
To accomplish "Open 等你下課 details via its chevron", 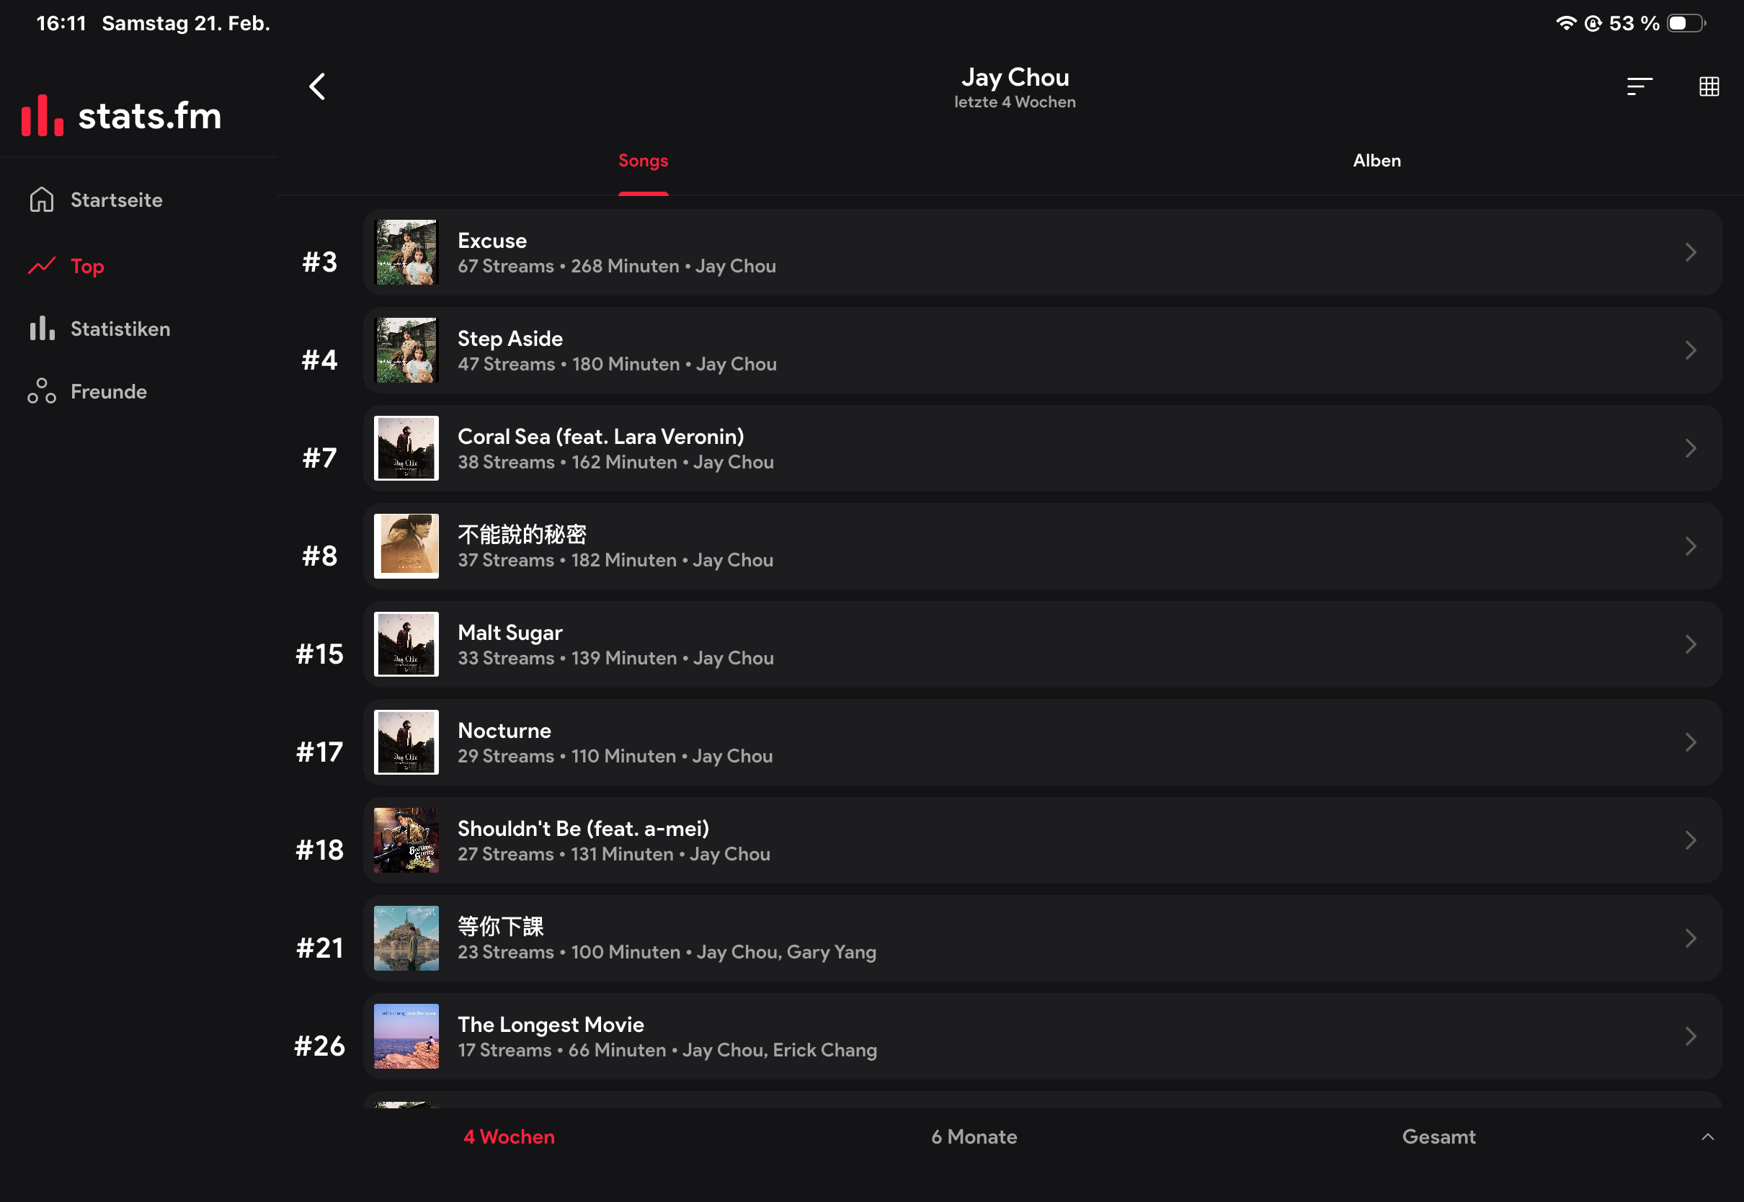I will point(1691,938).
